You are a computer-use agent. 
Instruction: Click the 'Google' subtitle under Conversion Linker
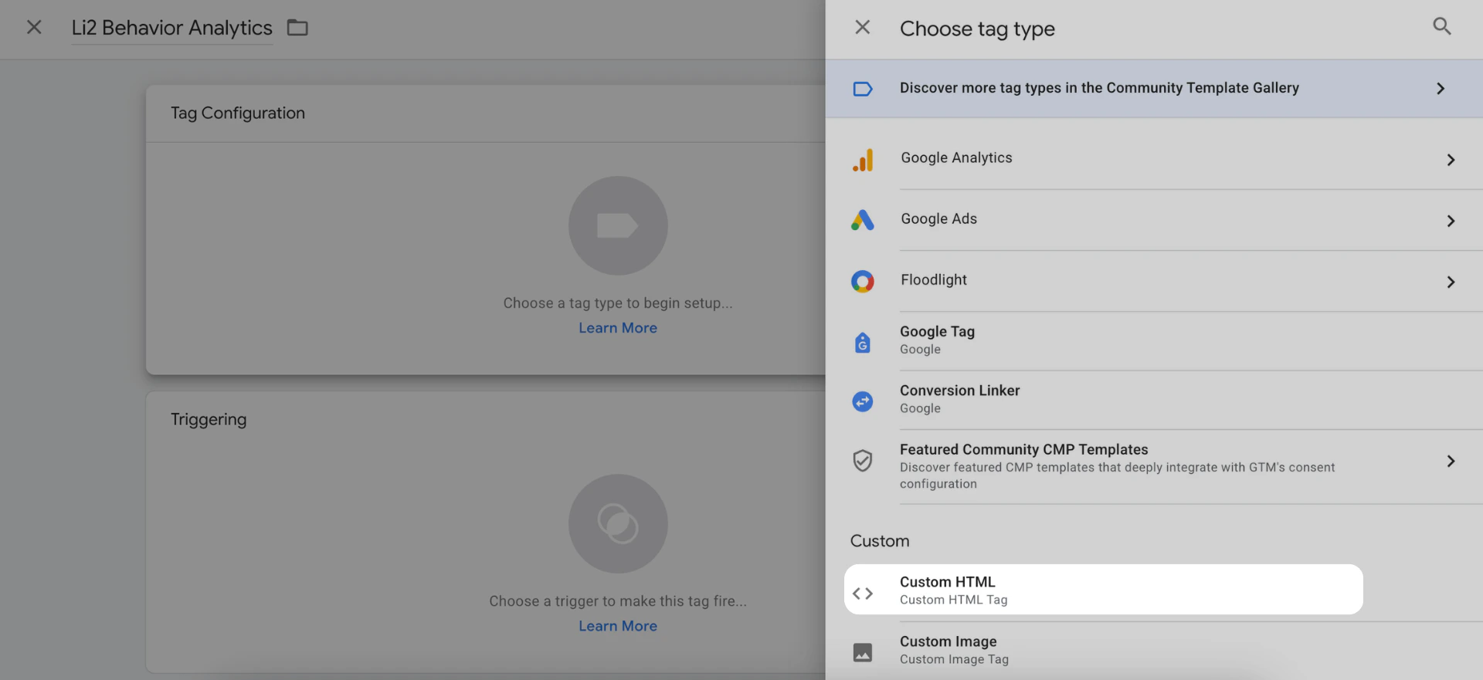(920, 408)
